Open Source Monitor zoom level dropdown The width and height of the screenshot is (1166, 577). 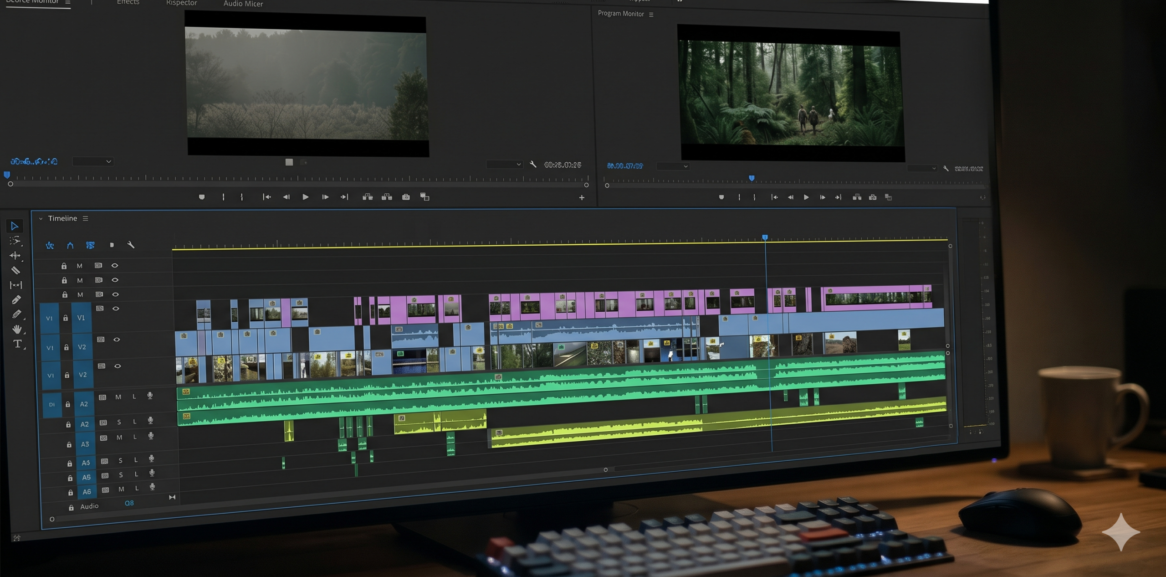92,161
